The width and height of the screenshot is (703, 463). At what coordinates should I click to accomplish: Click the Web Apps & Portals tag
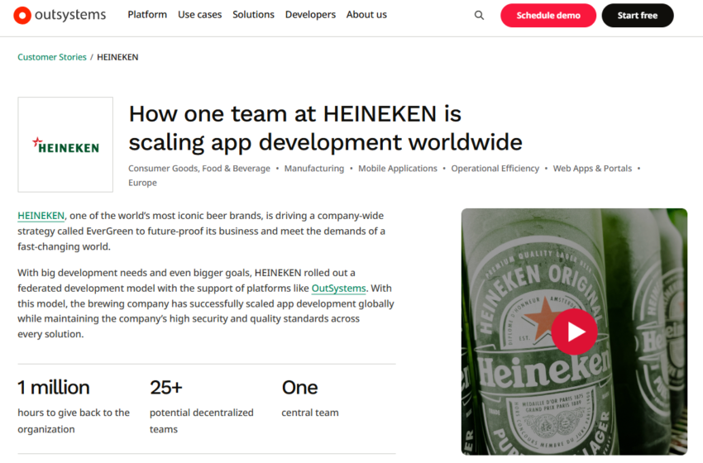[592, 169]
